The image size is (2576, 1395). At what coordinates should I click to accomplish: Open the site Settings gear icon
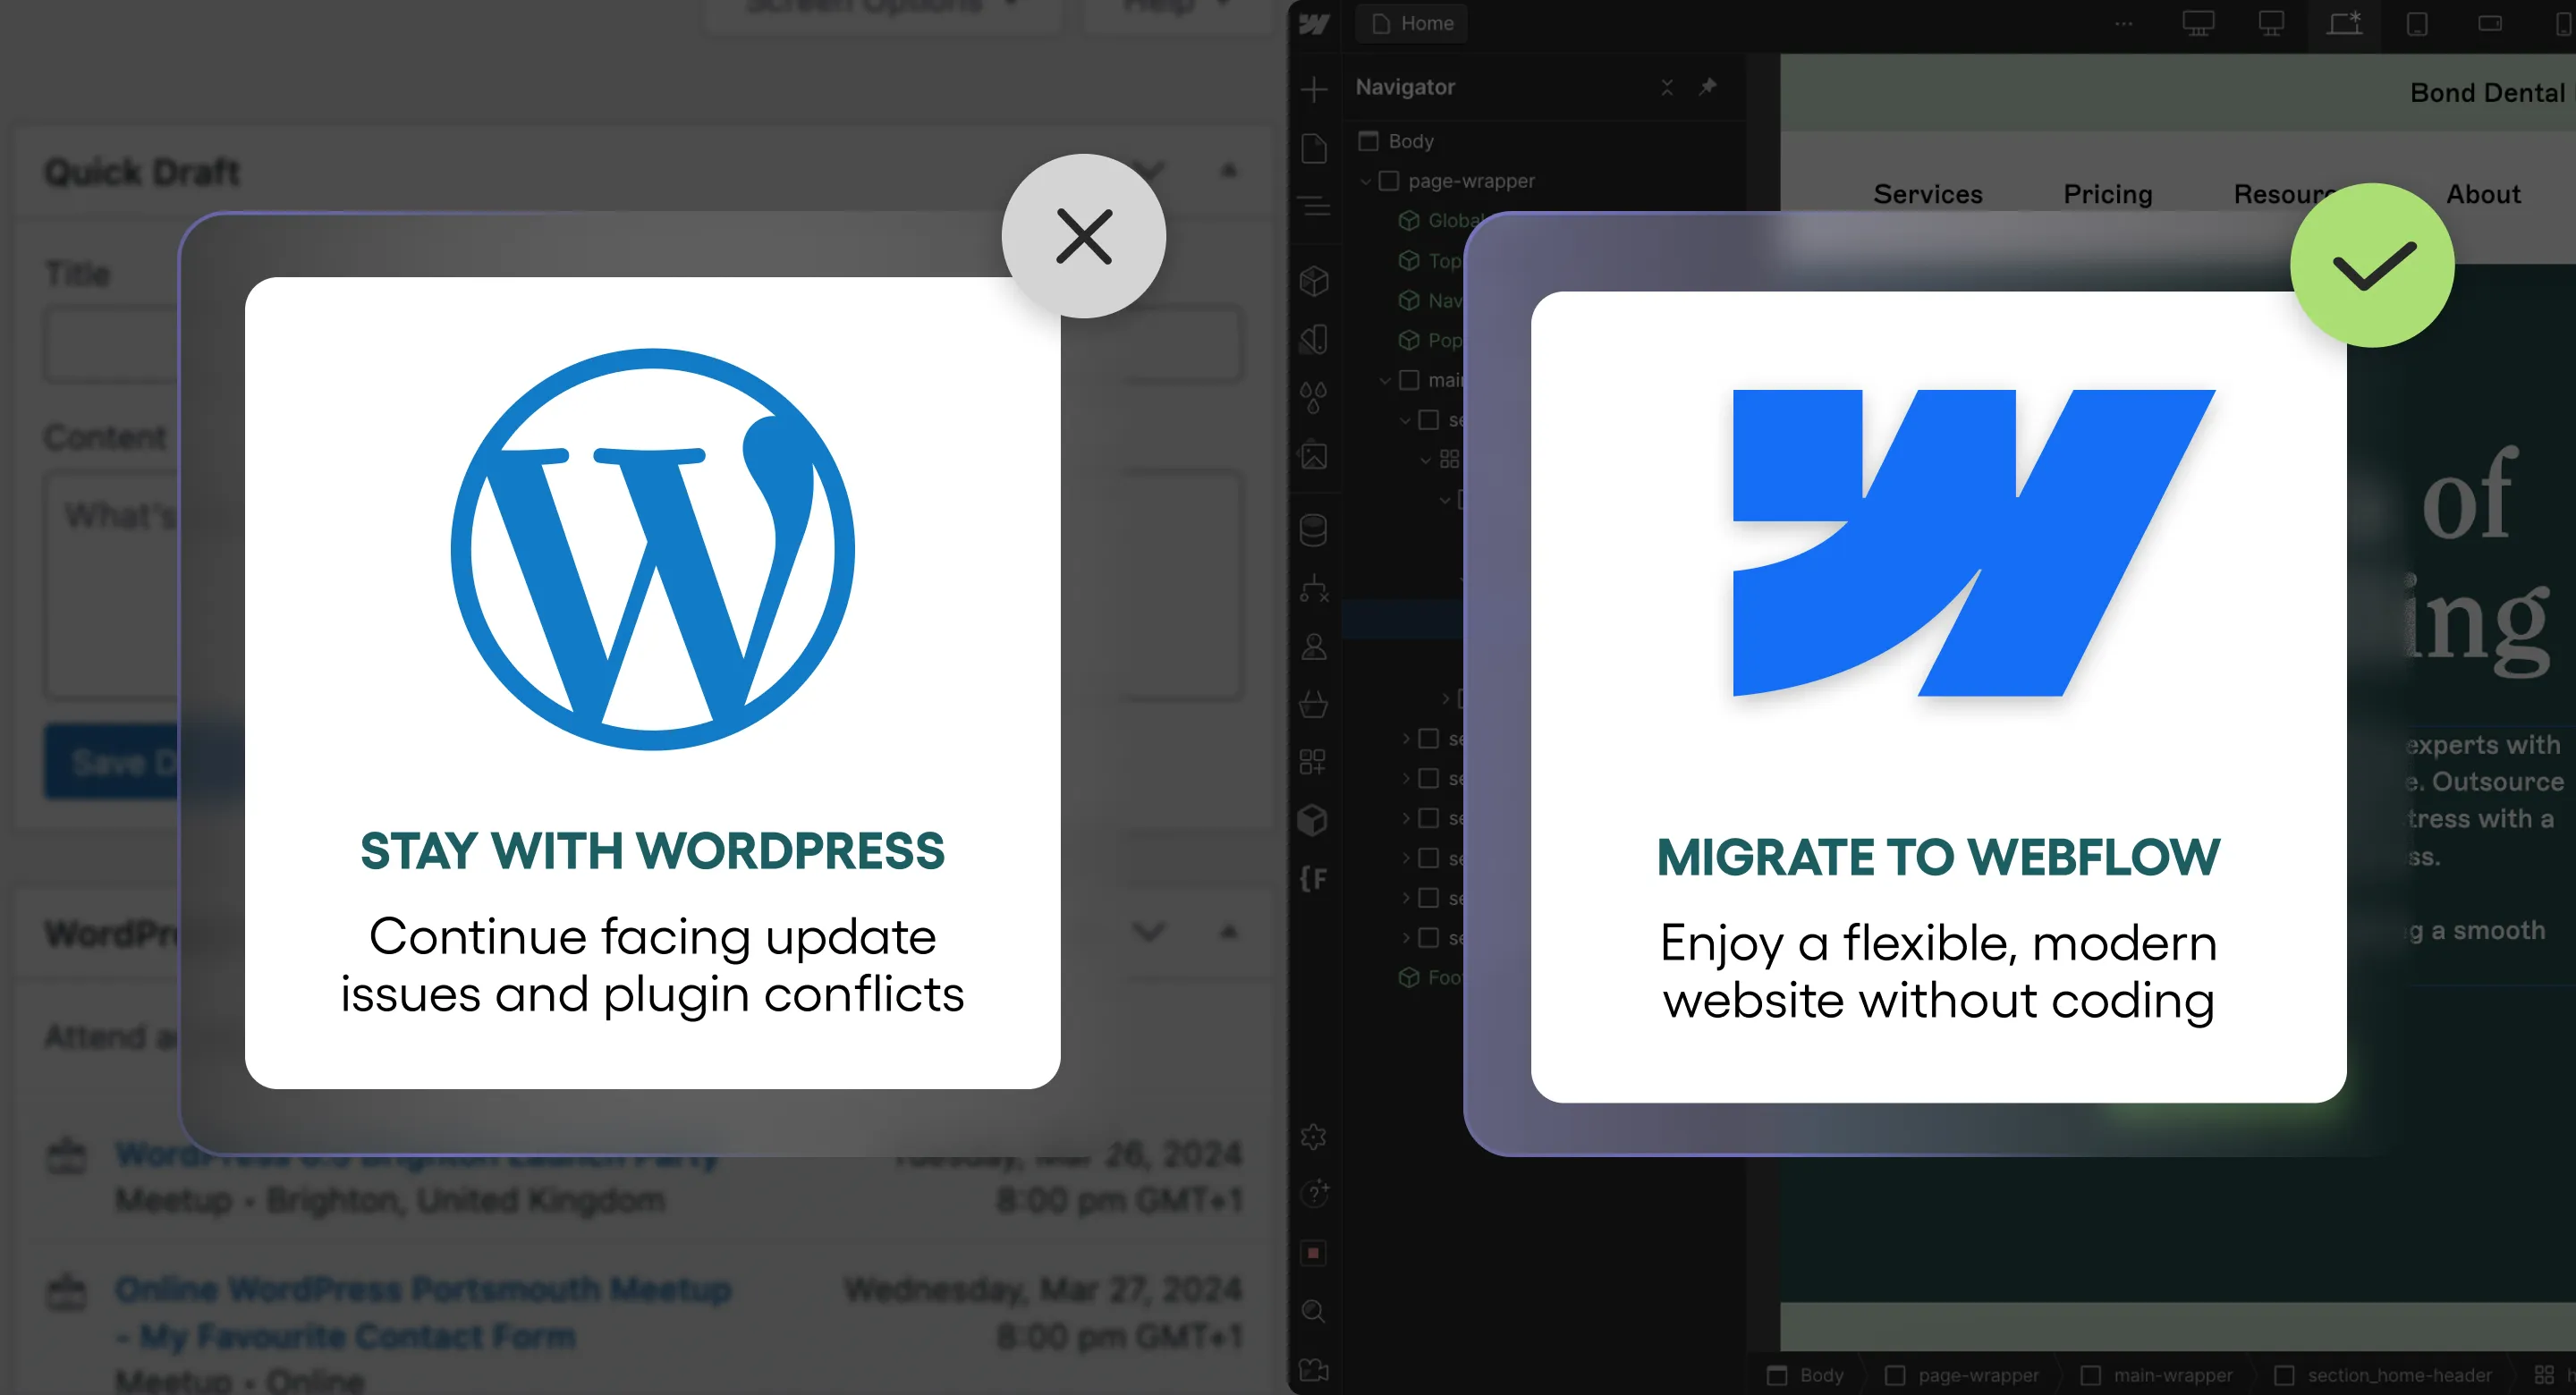pos(1314,1136)
